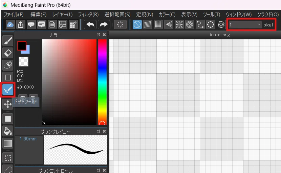Select the Brush tool
The image size is (281, 173).
click(x=8, y=41)
